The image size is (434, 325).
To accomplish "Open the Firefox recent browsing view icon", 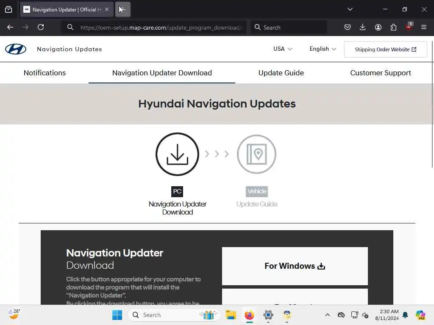I will tap(8, 9).
